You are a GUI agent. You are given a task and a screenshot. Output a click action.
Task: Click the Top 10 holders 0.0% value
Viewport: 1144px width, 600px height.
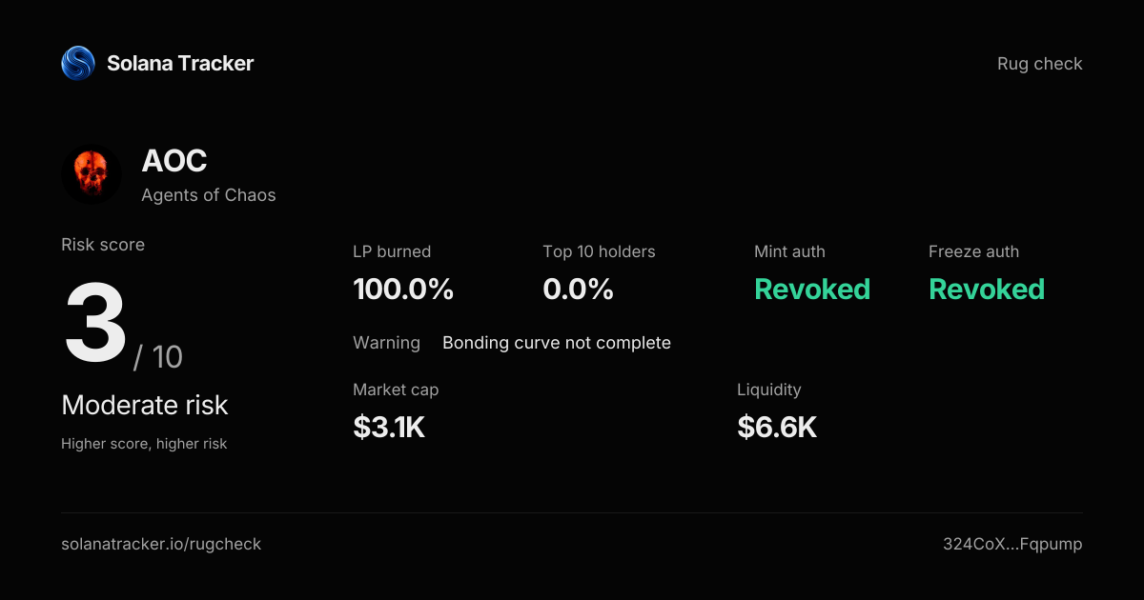pyautogui.click(x=578, y=290)
